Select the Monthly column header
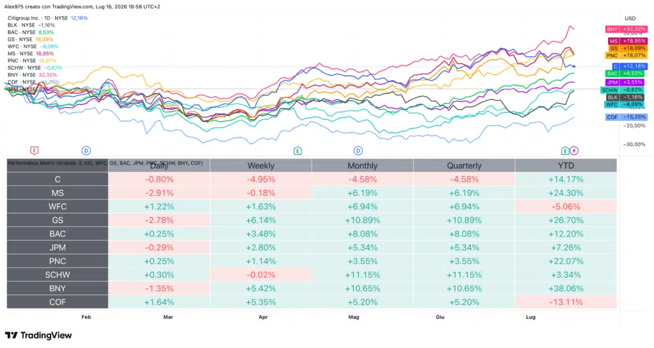 [x=363, y=166]
